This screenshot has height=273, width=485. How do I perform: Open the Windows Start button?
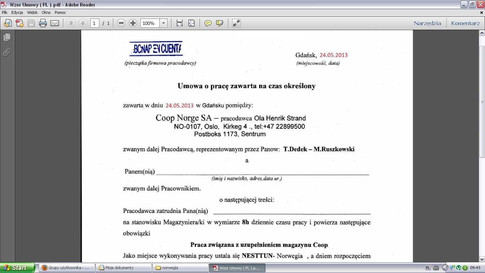click(17, 268)
